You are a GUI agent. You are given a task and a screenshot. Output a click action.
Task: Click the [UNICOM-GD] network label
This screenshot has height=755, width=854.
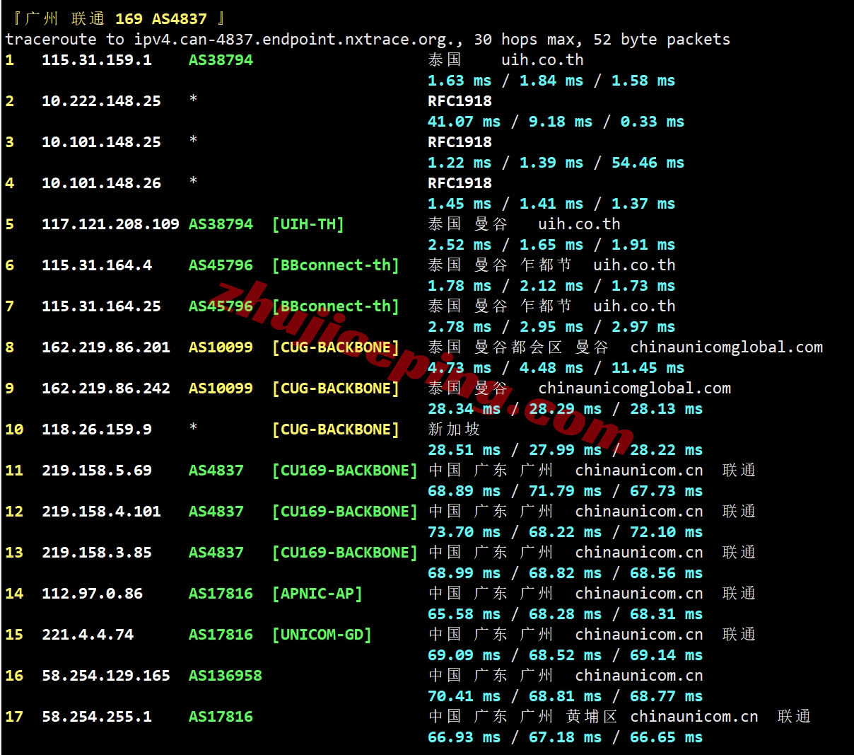(322, 634)
